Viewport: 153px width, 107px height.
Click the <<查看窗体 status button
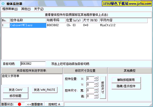click(x=35, y=104)
